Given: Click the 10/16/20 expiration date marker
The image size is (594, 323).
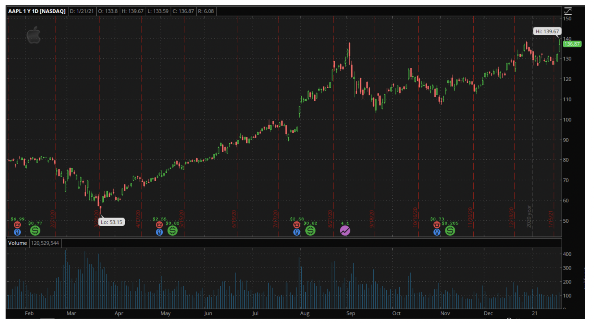Looking at the screenshot, I should tap(415, 217).
